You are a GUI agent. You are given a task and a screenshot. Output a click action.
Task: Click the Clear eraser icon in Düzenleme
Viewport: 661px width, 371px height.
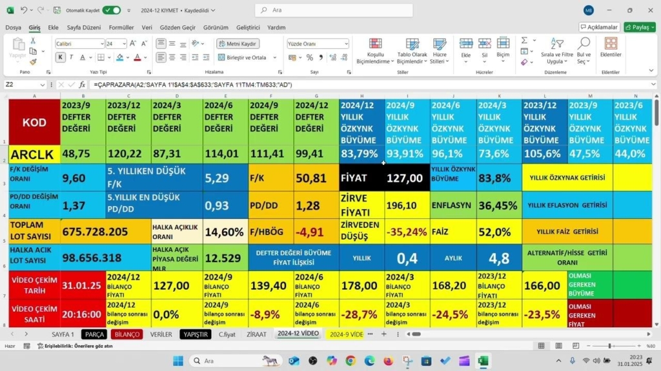click(x=524, y=62)
